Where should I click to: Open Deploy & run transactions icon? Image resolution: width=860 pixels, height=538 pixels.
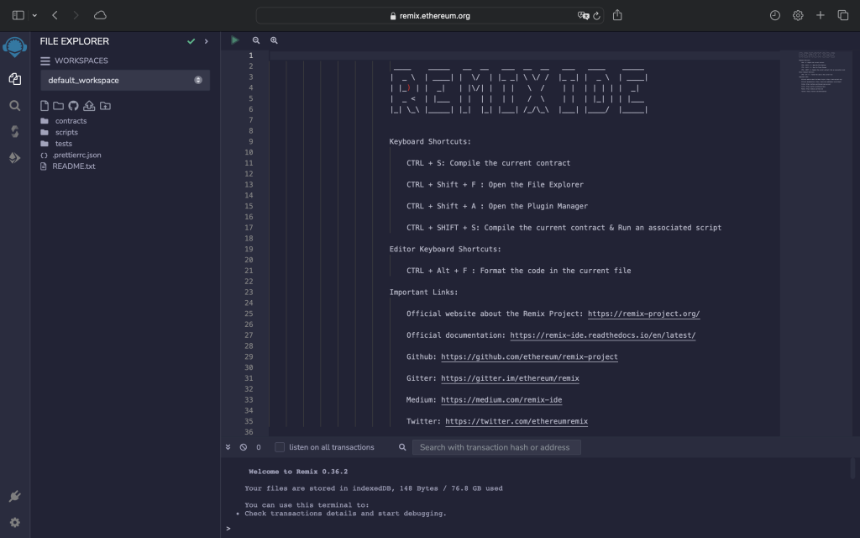pos(15,158)
